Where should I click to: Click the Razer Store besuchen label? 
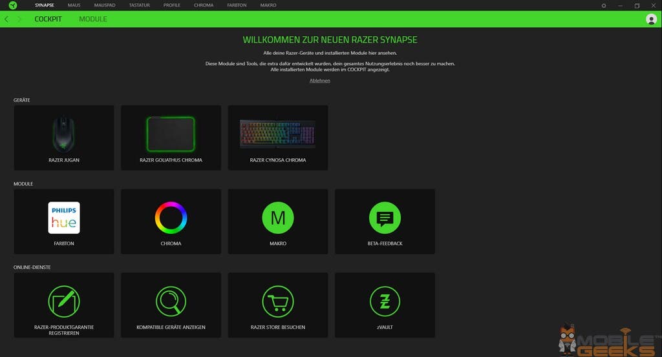278,327
